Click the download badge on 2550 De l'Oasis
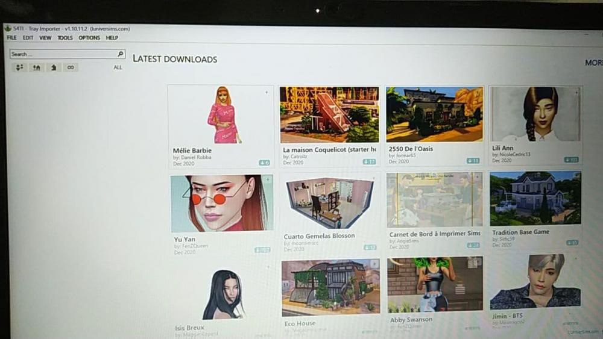This screenshot has width=603, height=339. click(x=473, y=161)
